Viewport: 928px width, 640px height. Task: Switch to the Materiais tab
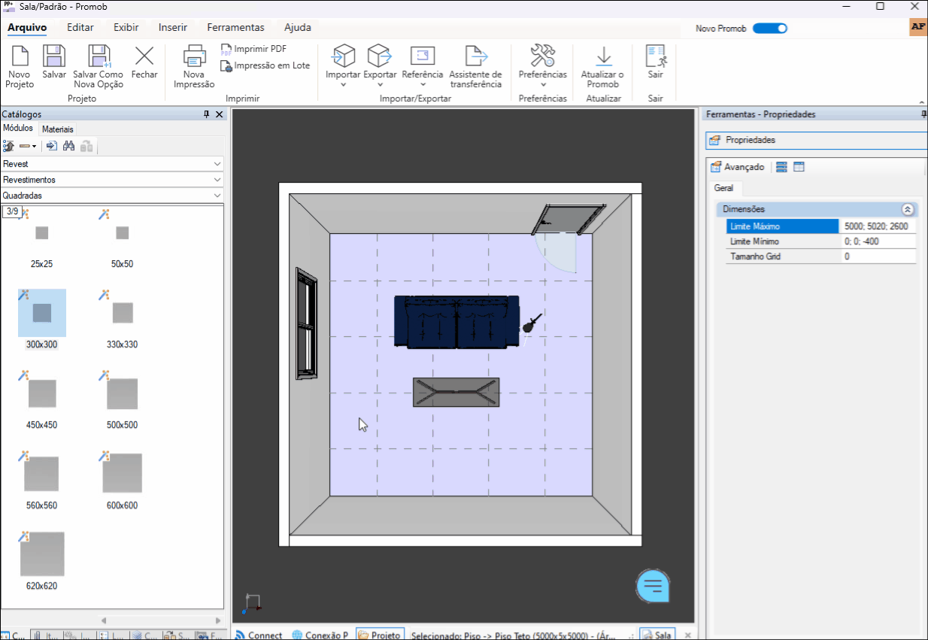58,129
